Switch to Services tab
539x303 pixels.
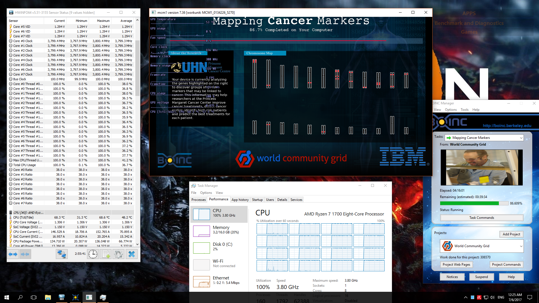(x=296, y=200)
